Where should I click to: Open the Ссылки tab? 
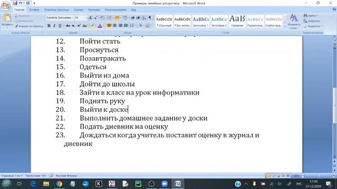coord(78,9)
